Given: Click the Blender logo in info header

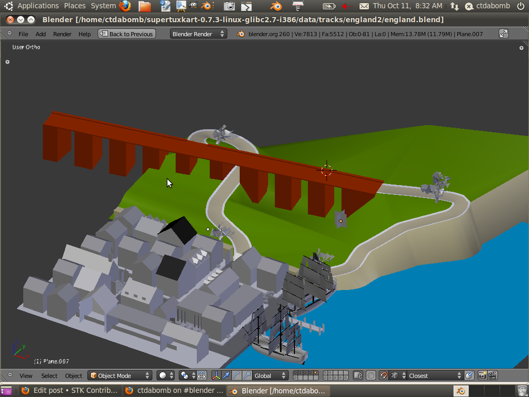Looking at the screenshot, I should tap(241, 34).
